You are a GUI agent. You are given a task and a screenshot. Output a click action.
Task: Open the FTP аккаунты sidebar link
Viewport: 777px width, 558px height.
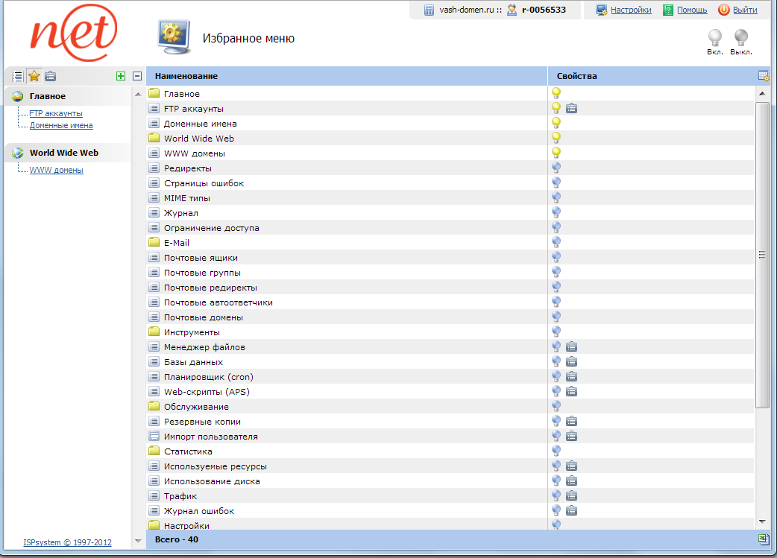point(56,113)
